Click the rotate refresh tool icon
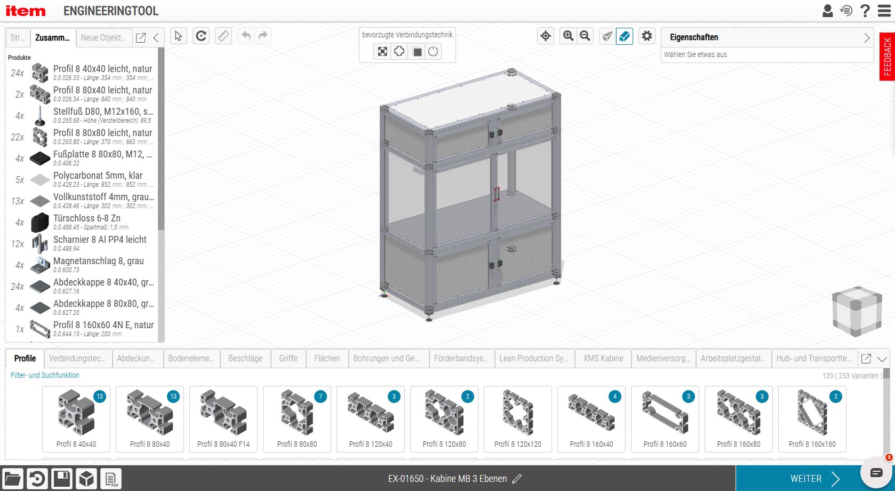 201,36
